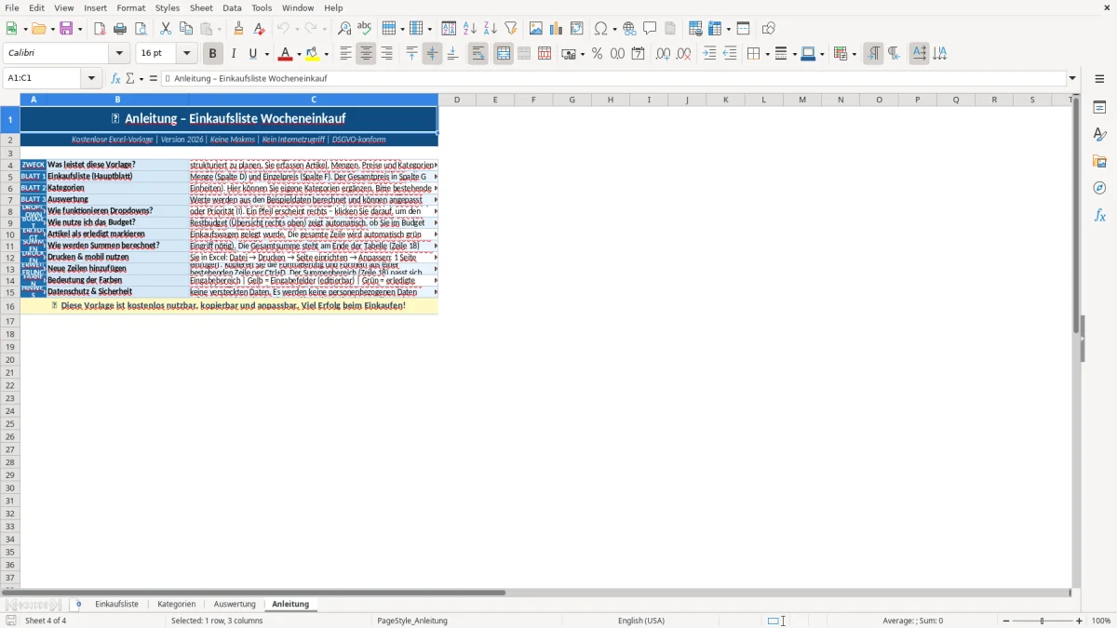Click the English (USA) language status

[641, 621]
